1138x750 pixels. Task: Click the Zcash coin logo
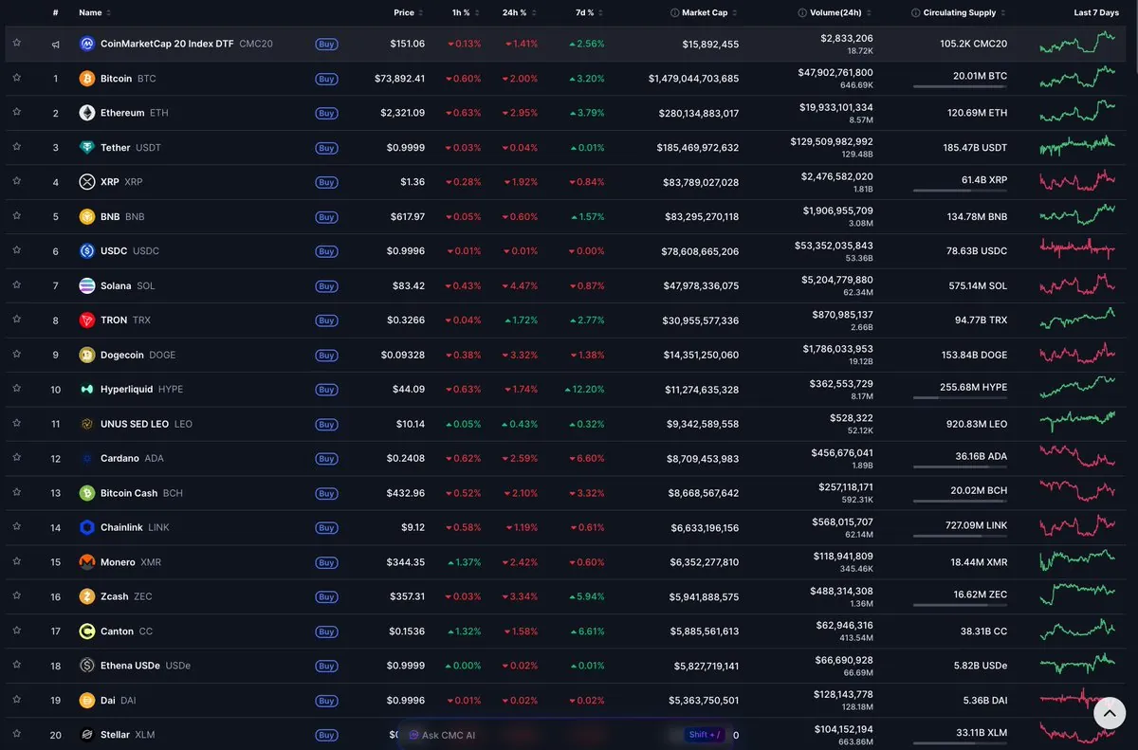87,596
